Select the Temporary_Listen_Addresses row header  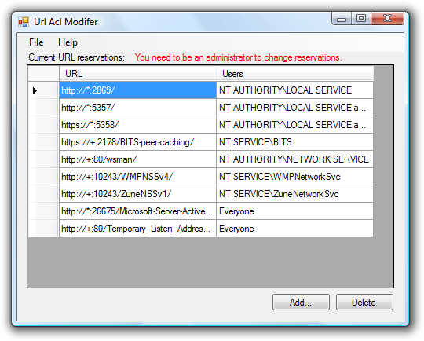(x=43, y=229)
